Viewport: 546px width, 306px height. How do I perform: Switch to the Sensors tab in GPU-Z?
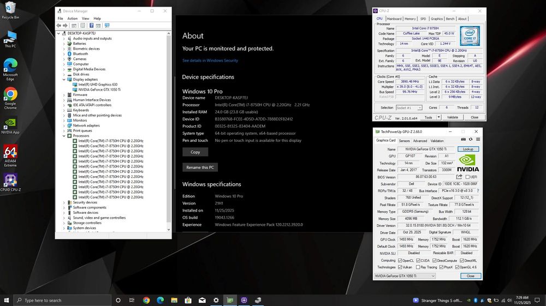coord(404,141)
